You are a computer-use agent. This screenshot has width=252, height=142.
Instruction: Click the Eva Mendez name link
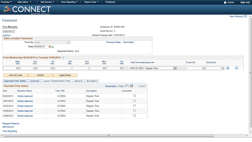click(10, 27)
